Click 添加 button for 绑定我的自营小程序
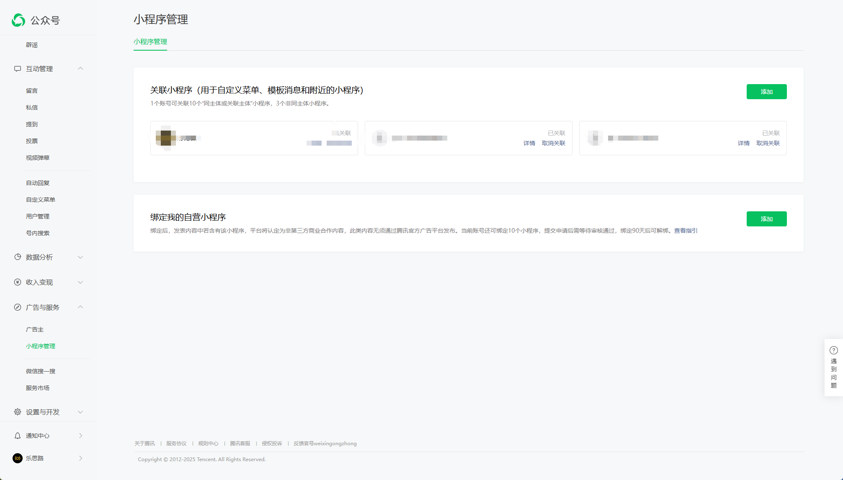 pyautogui.click(x=766, y=219)
